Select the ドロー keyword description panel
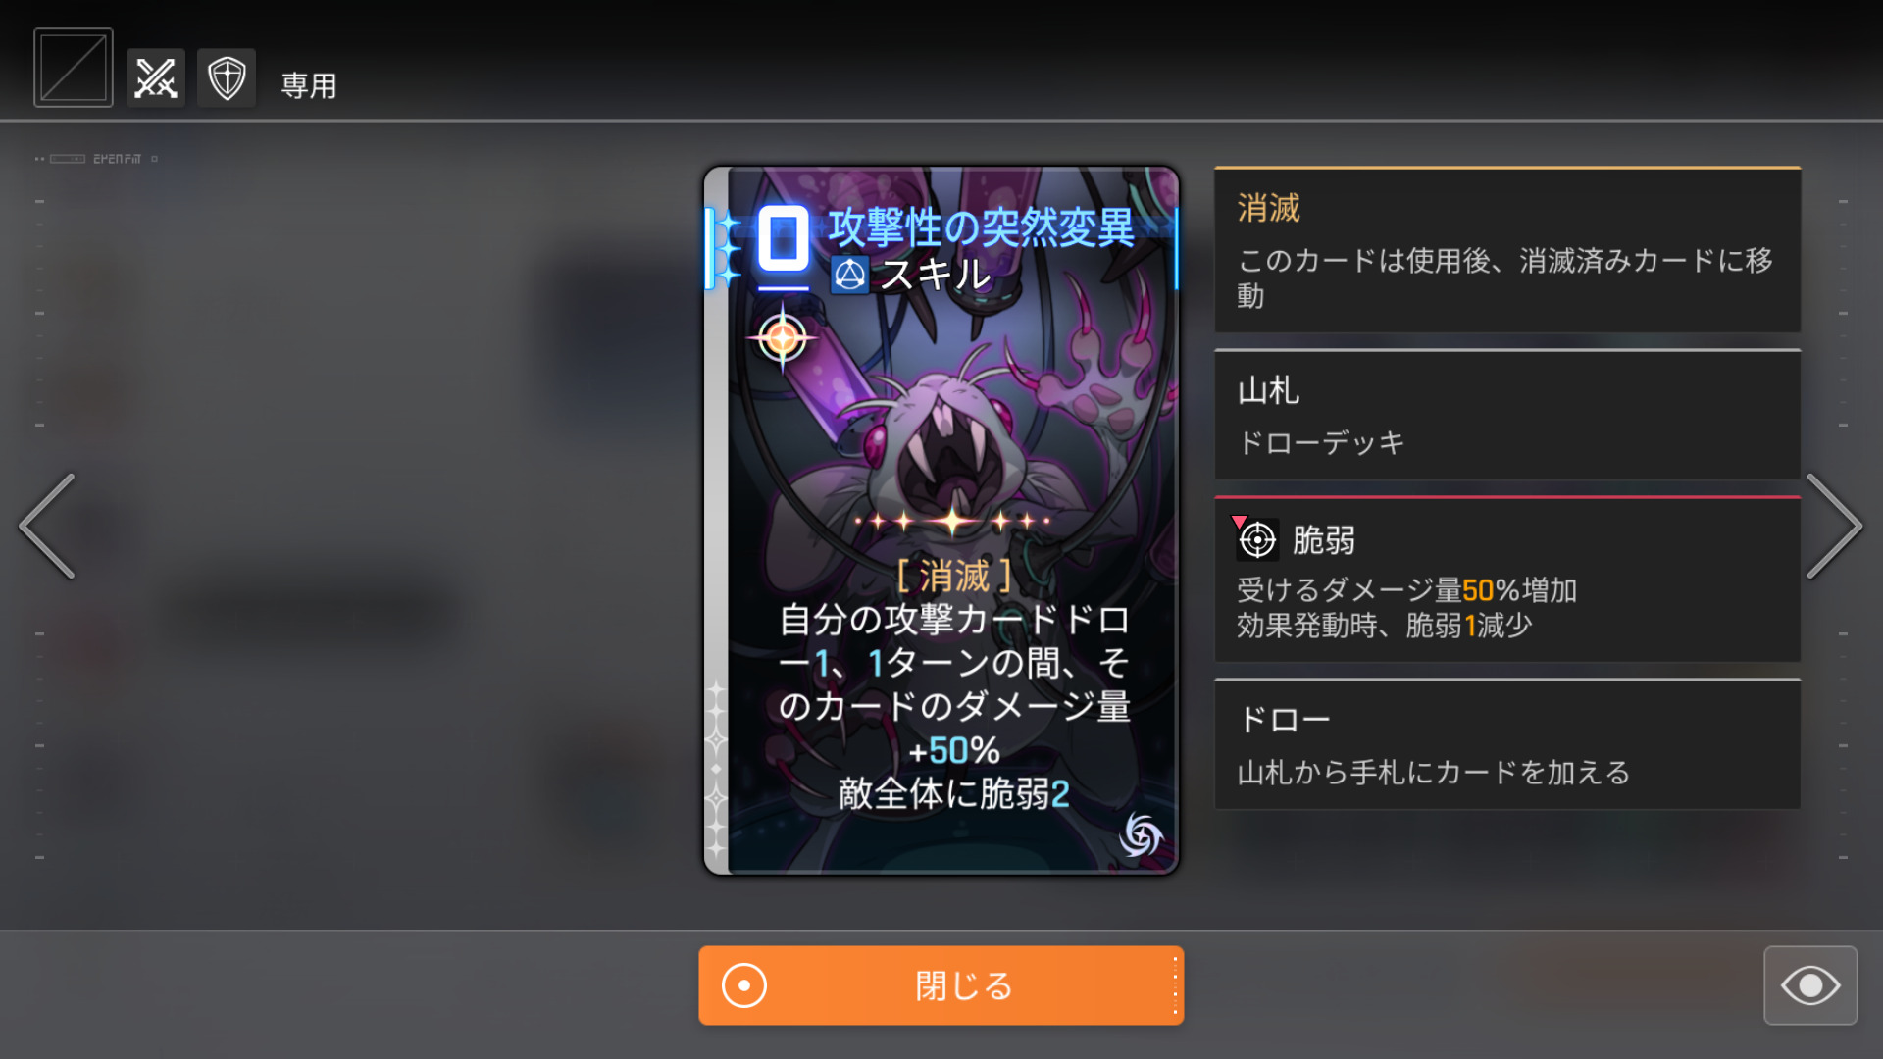The image size is (1883, 1059). [1507, 744]
